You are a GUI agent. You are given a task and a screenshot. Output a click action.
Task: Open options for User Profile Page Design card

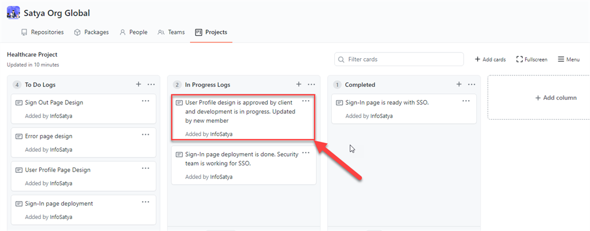click(146, 169)
